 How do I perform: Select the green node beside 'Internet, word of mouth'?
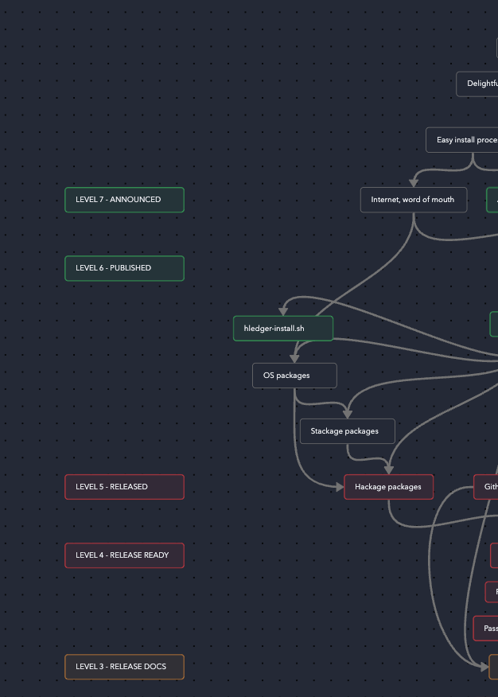493,200
